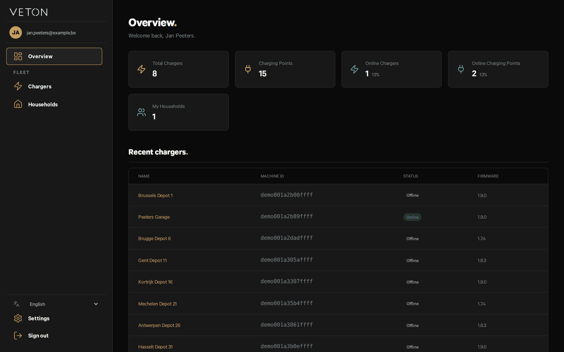This screenshot has height=352, width=564.
Task: Click the Charging Points plug icon
Action: tap(248, 69)
